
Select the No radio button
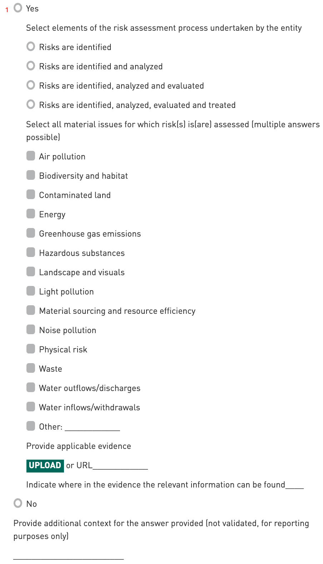click(18, 503)
